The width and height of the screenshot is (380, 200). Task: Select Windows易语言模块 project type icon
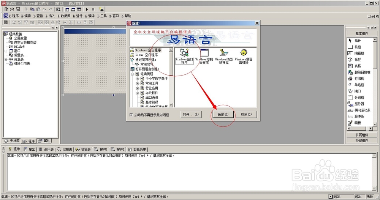[244, 56]
